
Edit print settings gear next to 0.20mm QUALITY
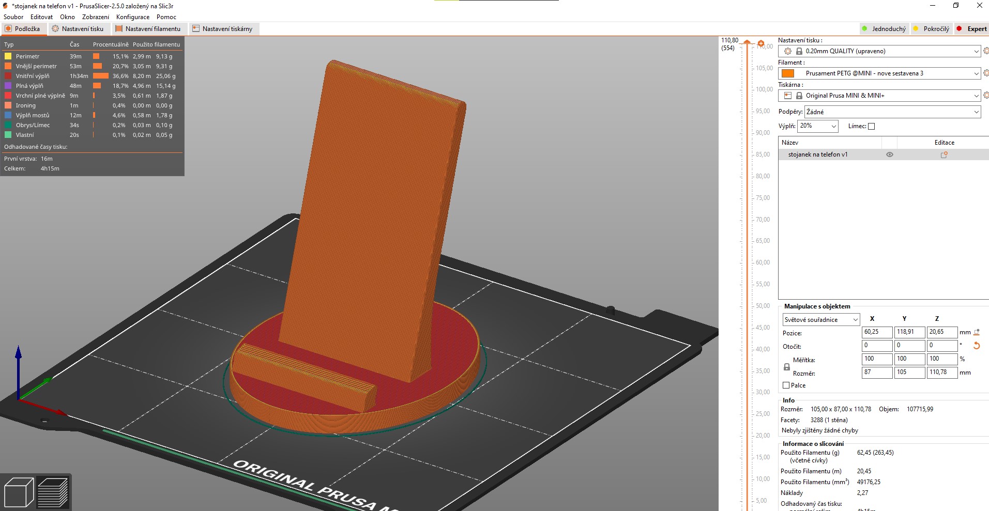point(986,51)
